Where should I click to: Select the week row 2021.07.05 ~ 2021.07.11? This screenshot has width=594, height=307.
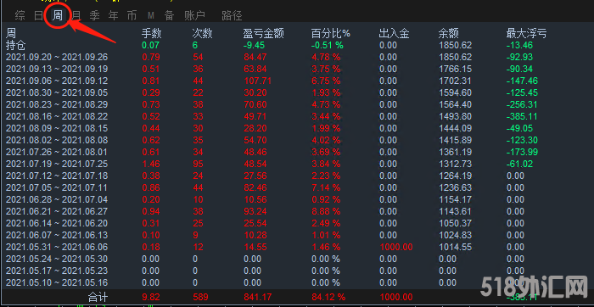[x=57, y=187]
